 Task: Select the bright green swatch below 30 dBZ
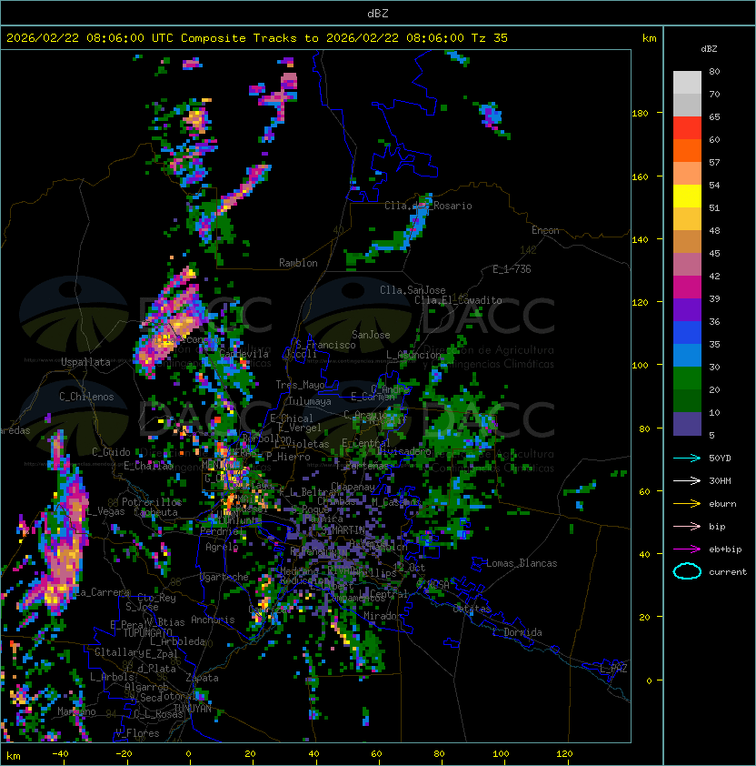point(687,378)
